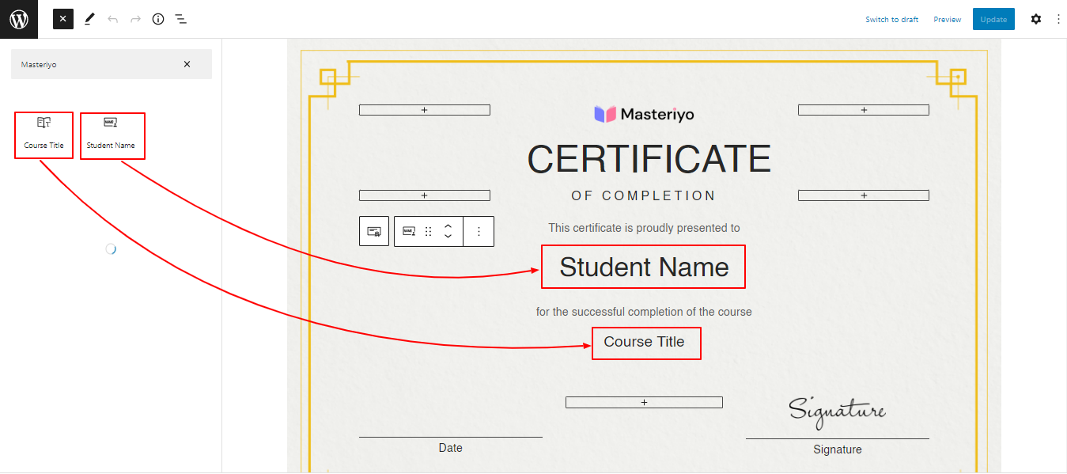
Task: Click 'for the successful completion of the course'
Action: click(x=644, y=312)
